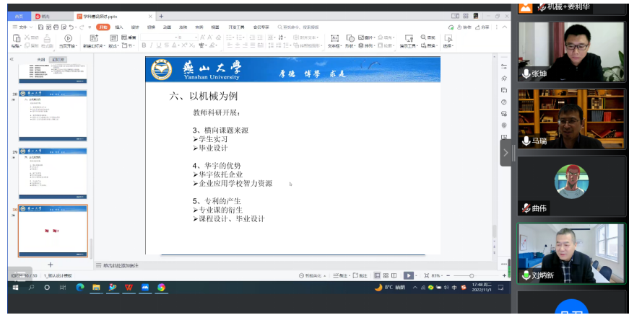Select slide 29 thumbnail
The height and width of the screenshot is (315, 629).
tap(53, 172)
